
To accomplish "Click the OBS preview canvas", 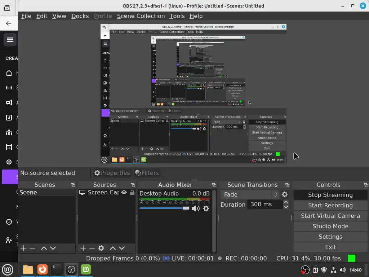I will 194,93.
